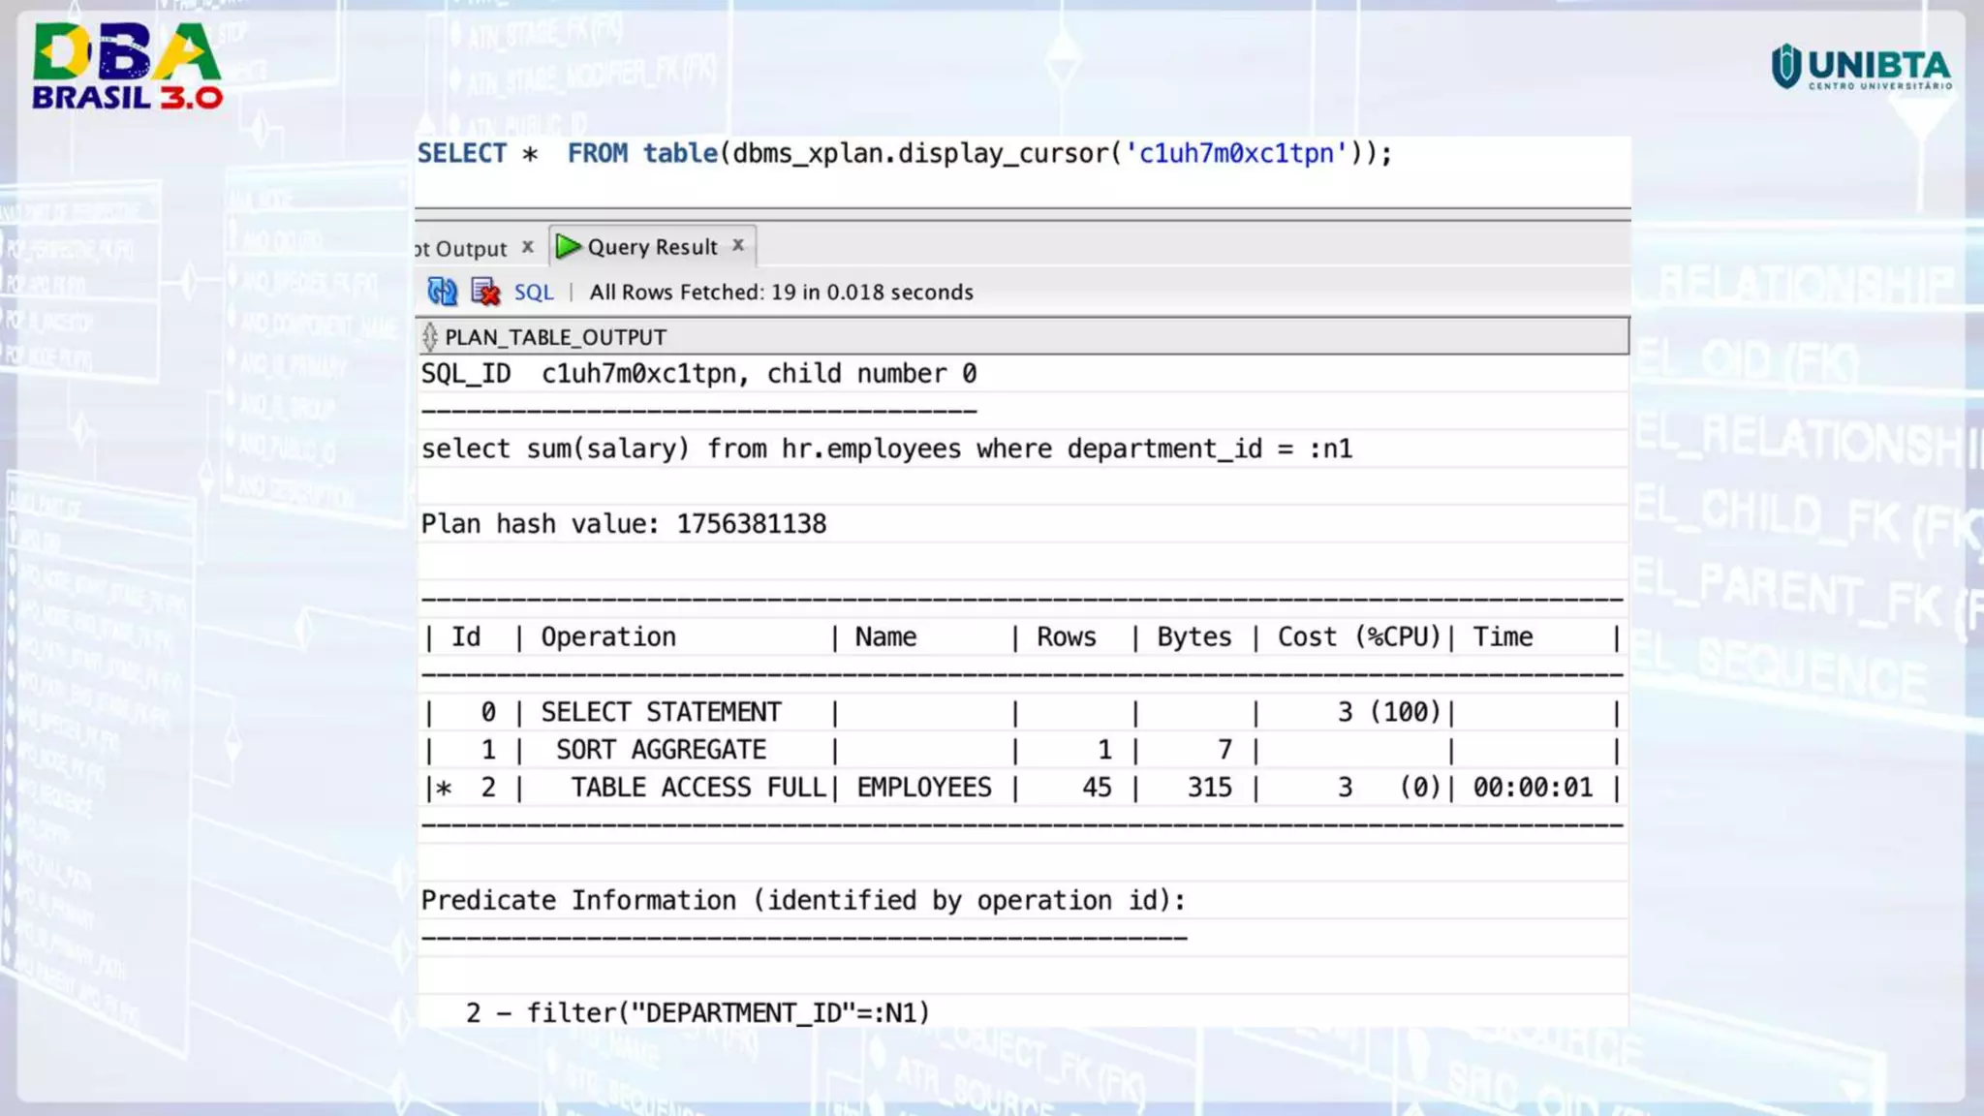
Task: Click the Refresh query results icon
Action: (x=442, y=292)
